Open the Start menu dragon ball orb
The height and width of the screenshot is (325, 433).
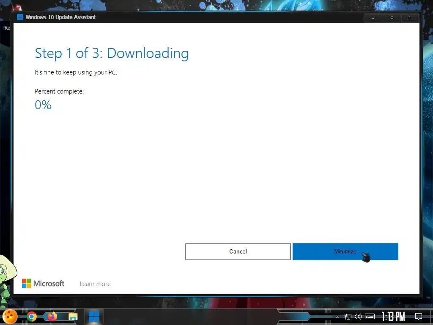(x=10, y=317)
